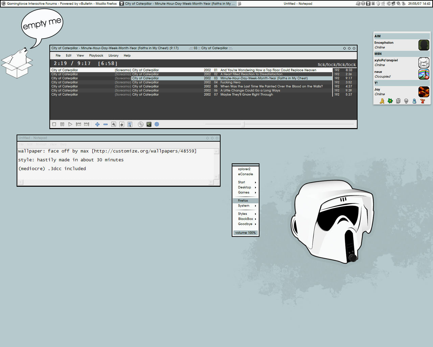Click Encephalon's avatar in the contact list

pyautogui.click(x=424, y=45)
